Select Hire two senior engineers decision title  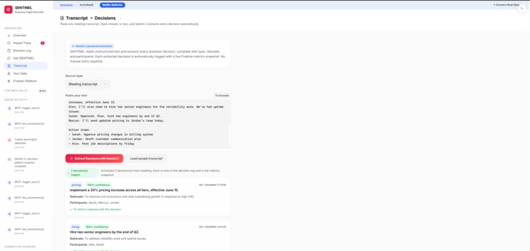click(105, 232)
